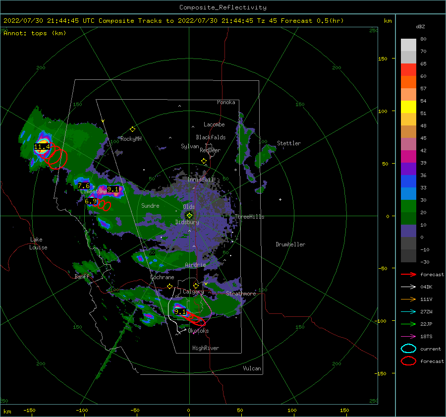Screen dimensions: 446x417
Task: Click the red forecast track near Okotoks storm
Action: tap(196, 319)
